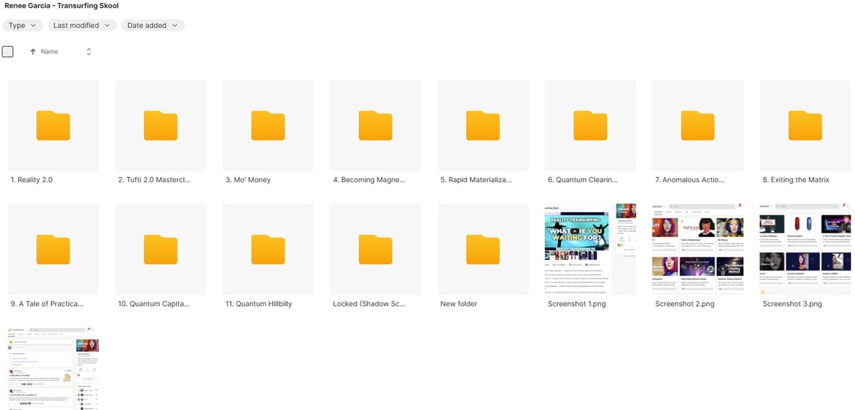Click the "2. Tufti 2.0 Mastercl..." folder name
Screen dimensions: 855x410
pyautogui.click(x=154, y=180)
